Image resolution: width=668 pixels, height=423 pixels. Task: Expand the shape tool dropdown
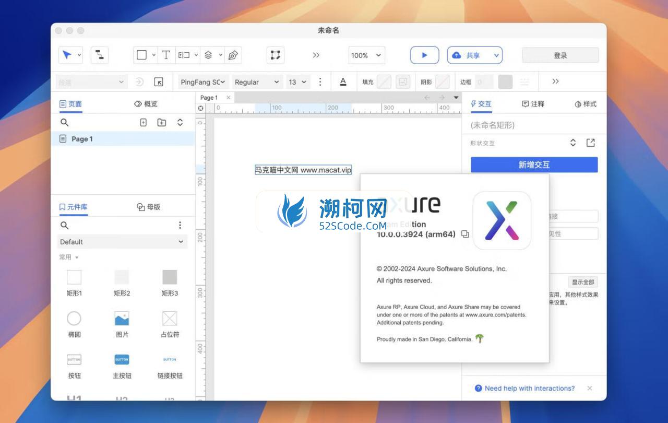point(154,55)
